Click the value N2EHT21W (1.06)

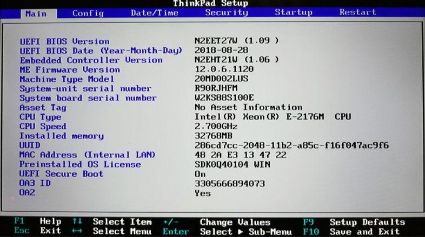click(236, 59)
